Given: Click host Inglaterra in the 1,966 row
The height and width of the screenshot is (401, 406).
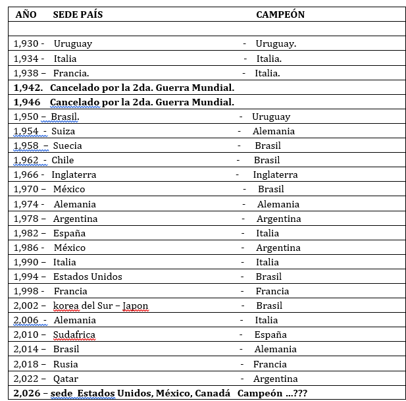Looking at the screenshot, I should pyautogui.click(x=74, y=174).
